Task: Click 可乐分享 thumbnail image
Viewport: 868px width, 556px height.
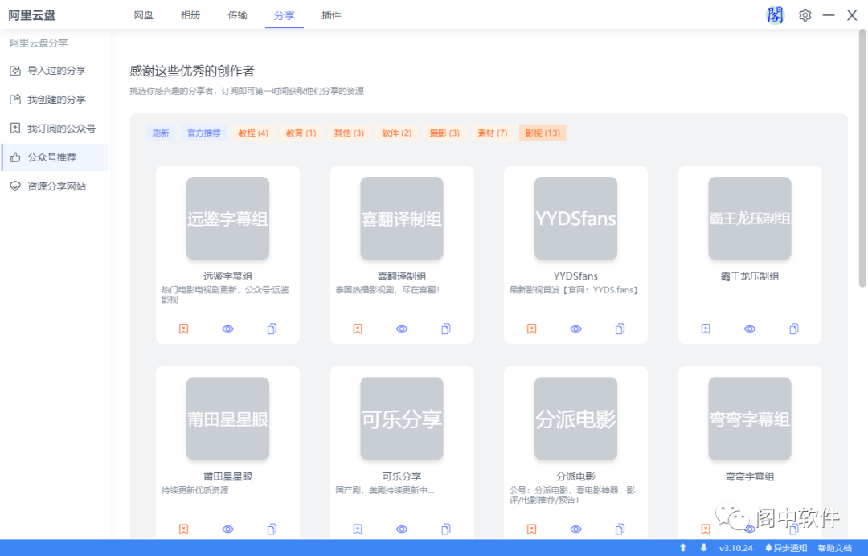Action: [402, 419]
